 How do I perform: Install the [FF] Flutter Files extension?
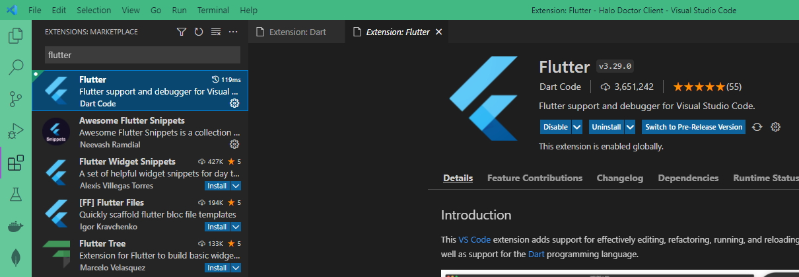[x=217, y=227]
